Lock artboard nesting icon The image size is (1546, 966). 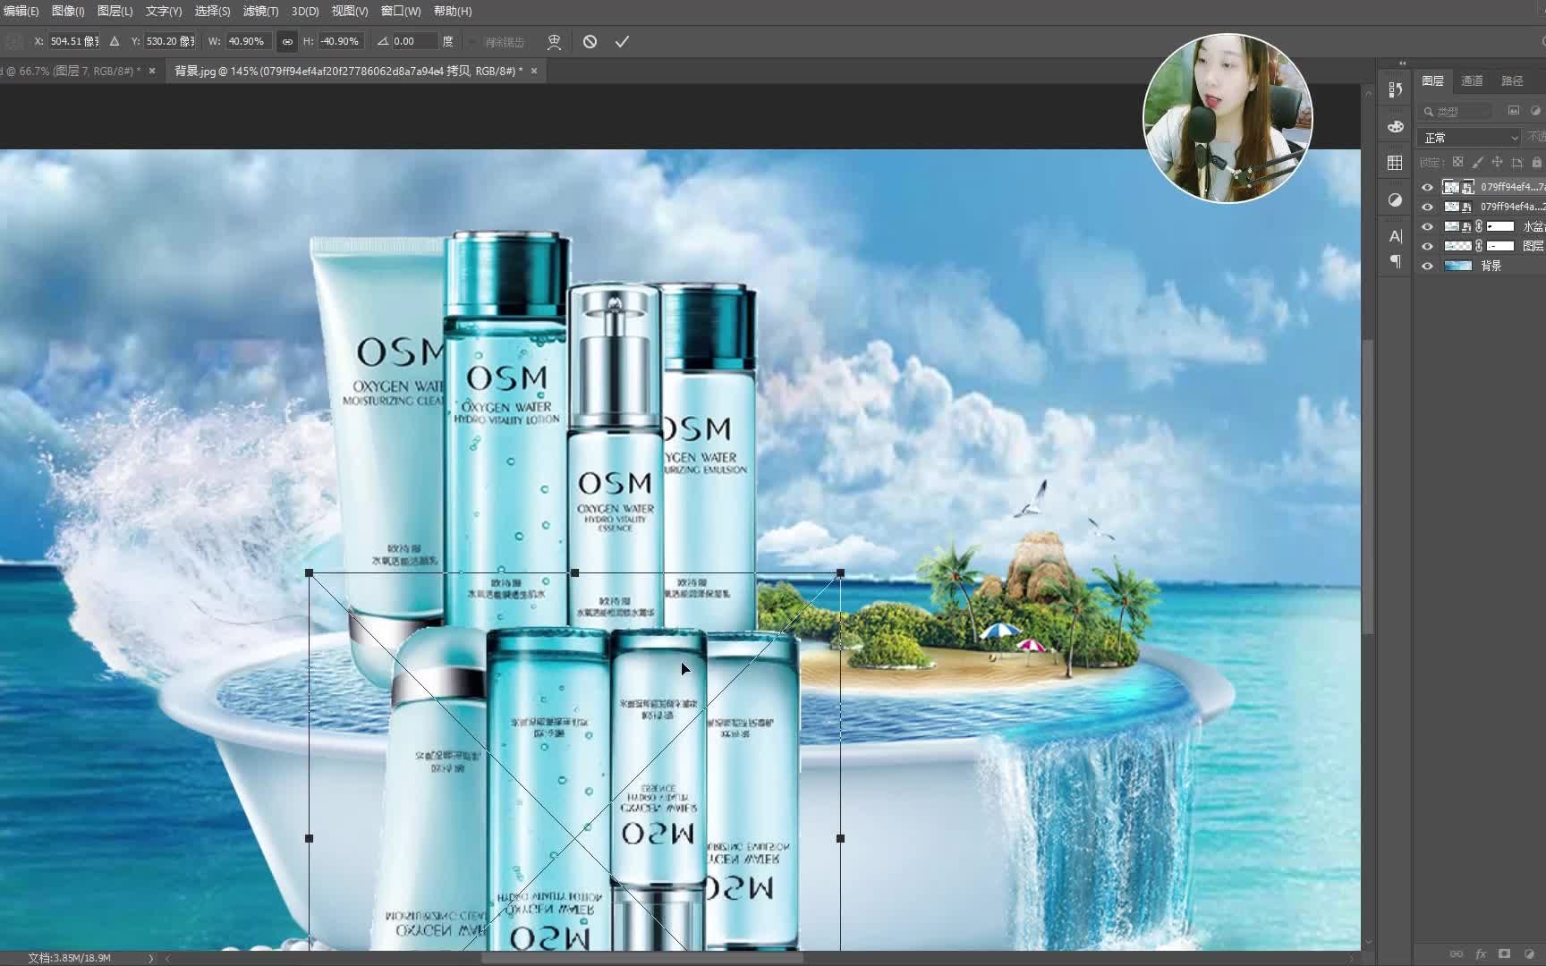[x=1516, y=162]
